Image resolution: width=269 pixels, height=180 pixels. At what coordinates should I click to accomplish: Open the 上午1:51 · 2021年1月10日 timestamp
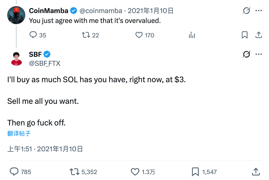point(45,149)
